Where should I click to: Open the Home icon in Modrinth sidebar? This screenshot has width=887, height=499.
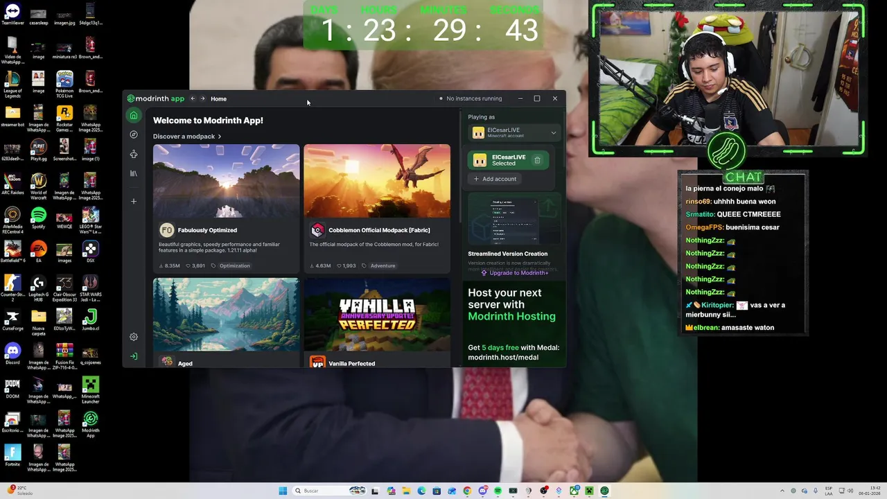134,115
